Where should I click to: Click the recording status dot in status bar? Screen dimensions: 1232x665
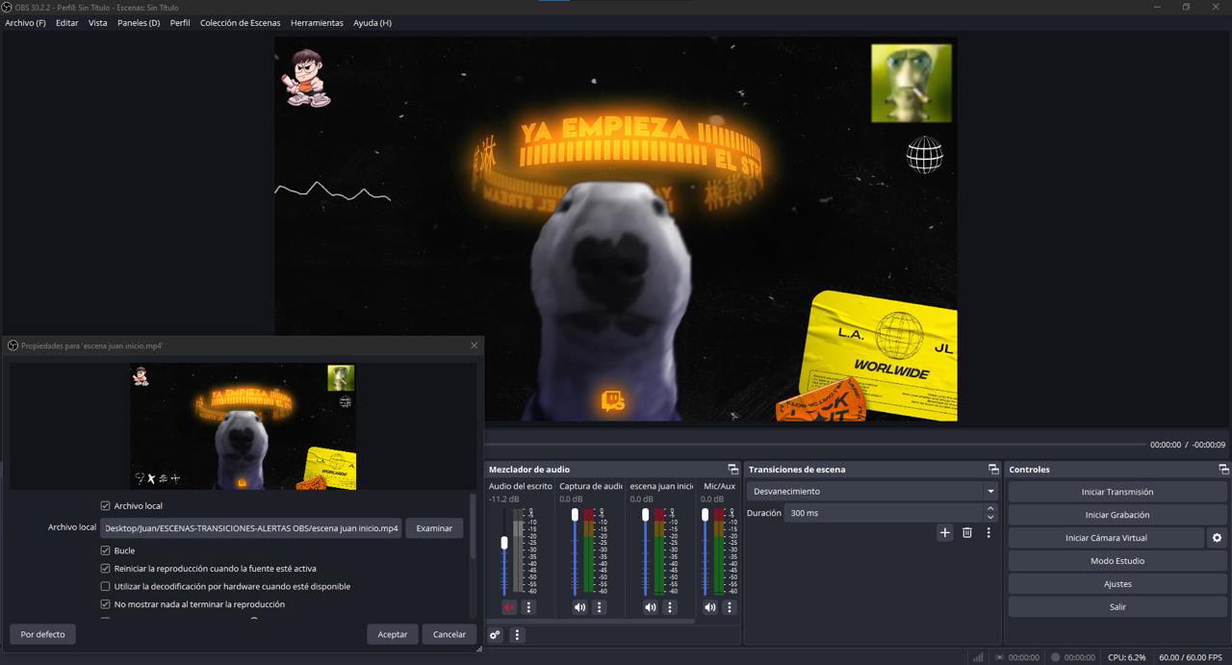tap(1055, 657)
